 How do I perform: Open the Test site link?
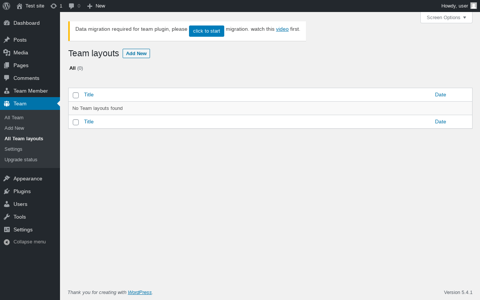(35, 6)
